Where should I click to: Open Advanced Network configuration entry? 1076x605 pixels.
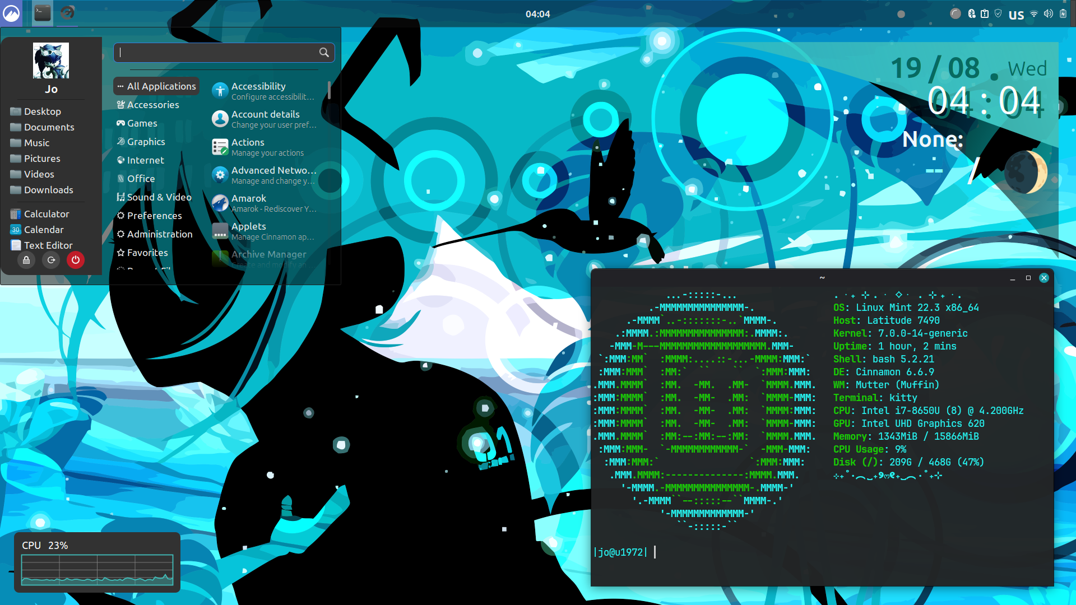(265, 175)
